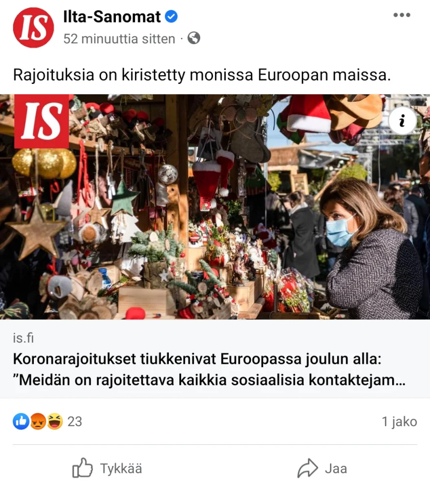Viewport: 430px width, 491px height.
Task: Click the IS logo overlay on the photo
Action: [x=42, y=121]
